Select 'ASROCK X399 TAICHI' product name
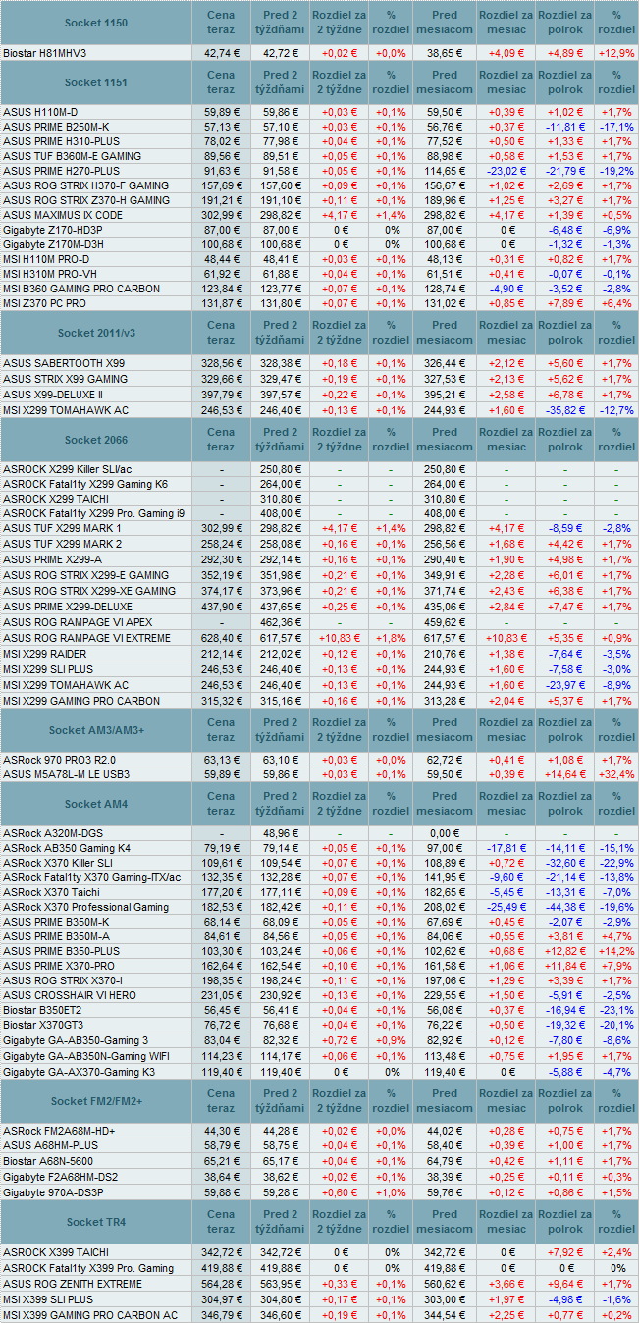 tap(56, 1252)
